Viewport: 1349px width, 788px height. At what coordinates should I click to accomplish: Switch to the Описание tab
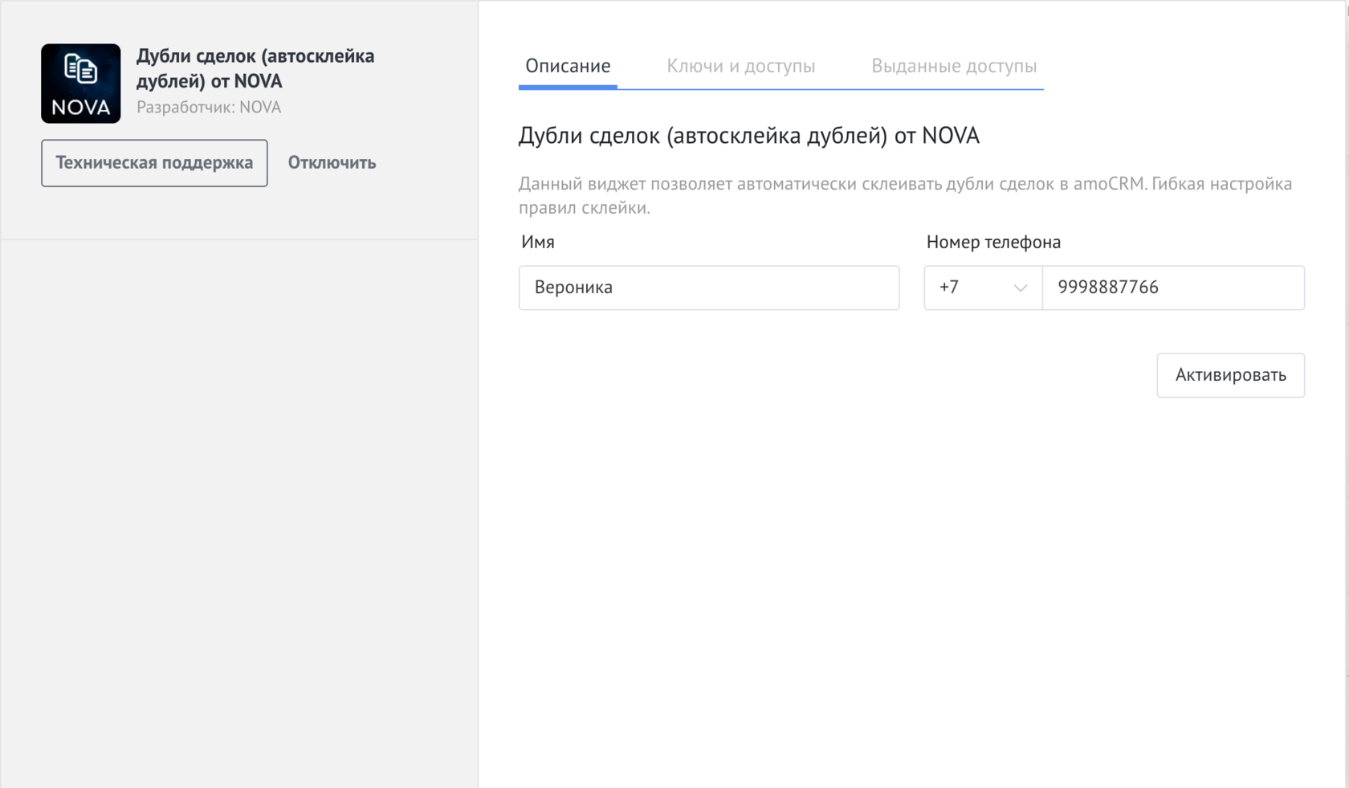tap(567, 66)
